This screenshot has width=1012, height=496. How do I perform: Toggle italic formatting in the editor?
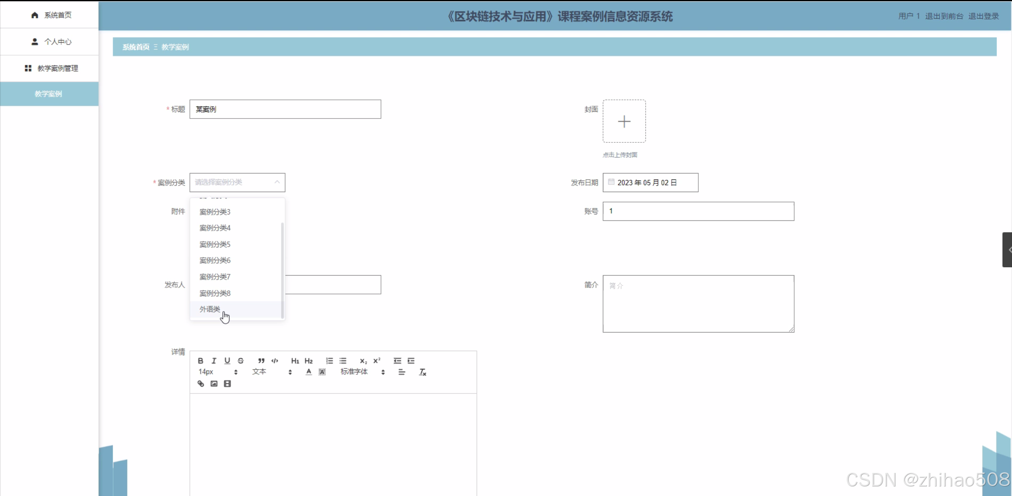pyautogui.click(x=214, y=360)
